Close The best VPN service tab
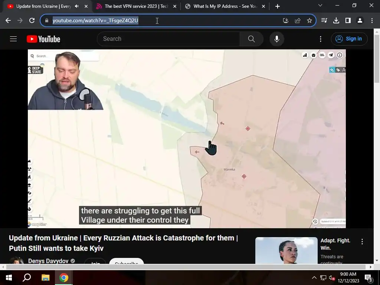The image size is (380, 285). pos(175,6)
